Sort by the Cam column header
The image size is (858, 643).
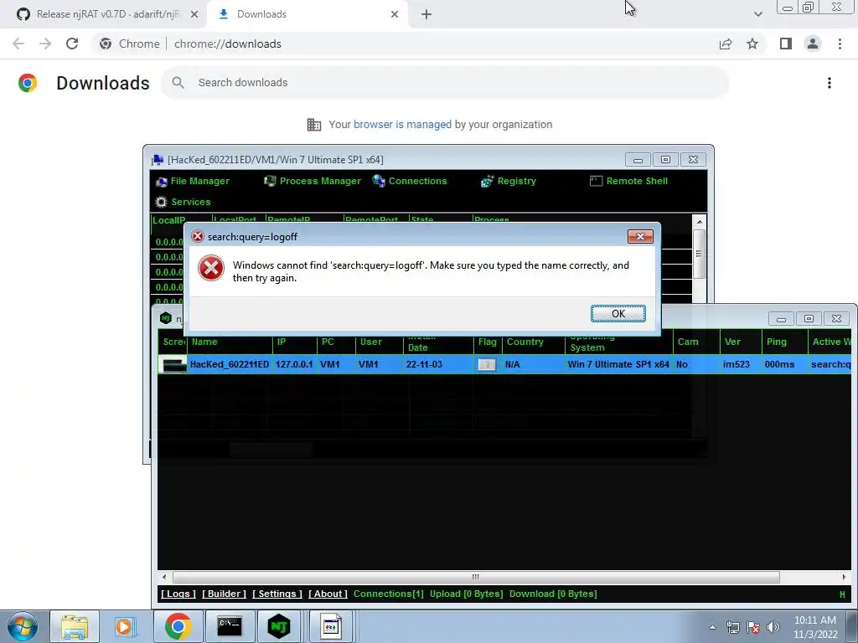point(695,342)
